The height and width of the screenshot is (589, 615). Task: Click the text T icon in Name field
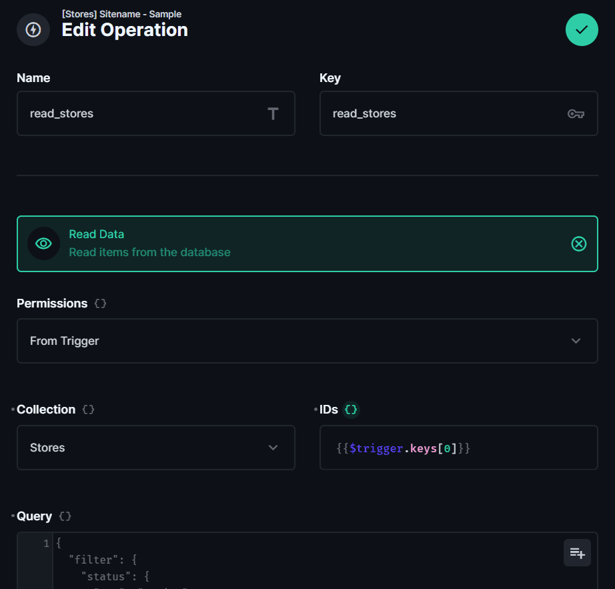tap(273, 114)
